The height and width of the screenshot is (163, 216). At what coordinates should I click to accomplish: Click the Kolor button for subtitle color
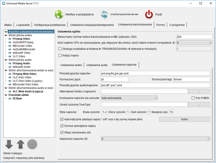pos(184,119)
